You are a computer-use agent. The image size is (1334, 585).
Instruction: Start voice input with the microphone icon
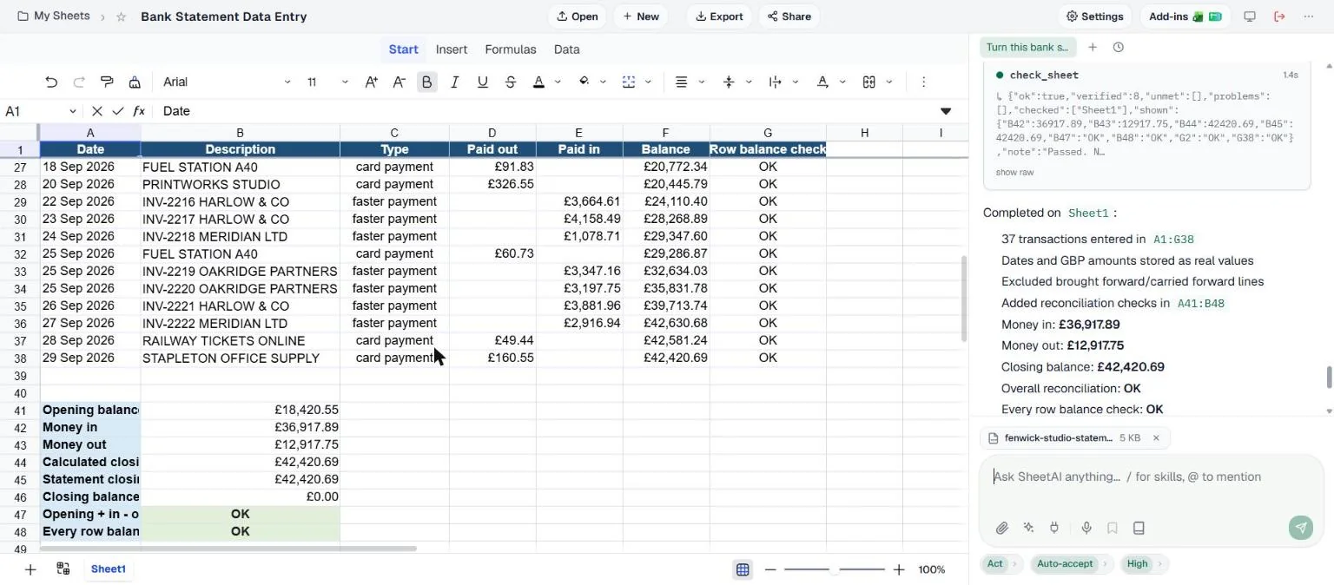point(1086,528)
